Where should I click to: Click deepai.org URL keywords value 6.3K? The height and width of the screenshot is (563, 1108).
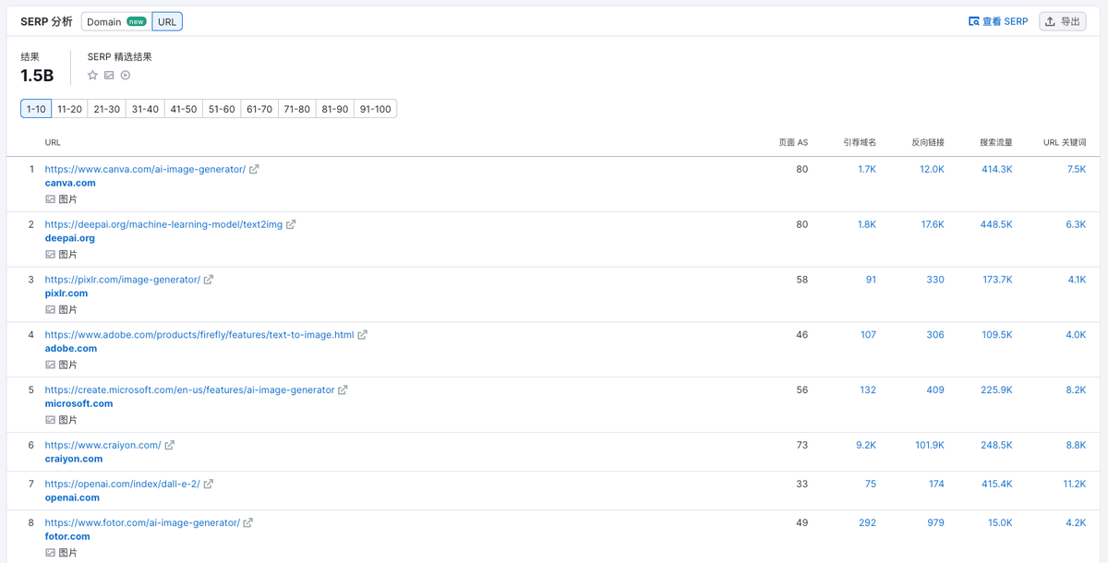click(x=1076, y=225)
